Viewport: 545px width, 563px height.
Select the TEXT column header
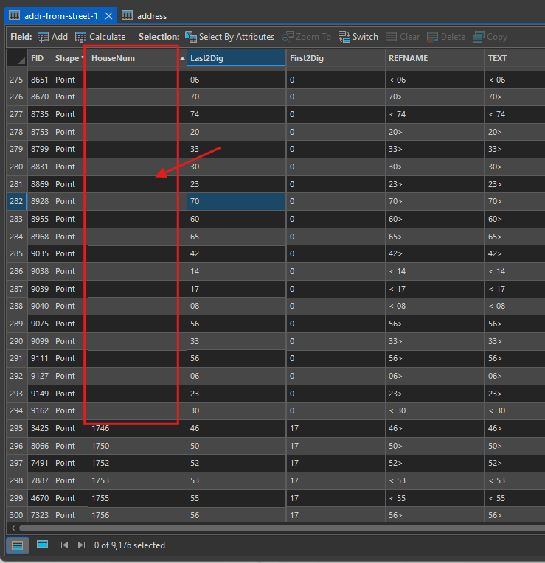[515, 58]
